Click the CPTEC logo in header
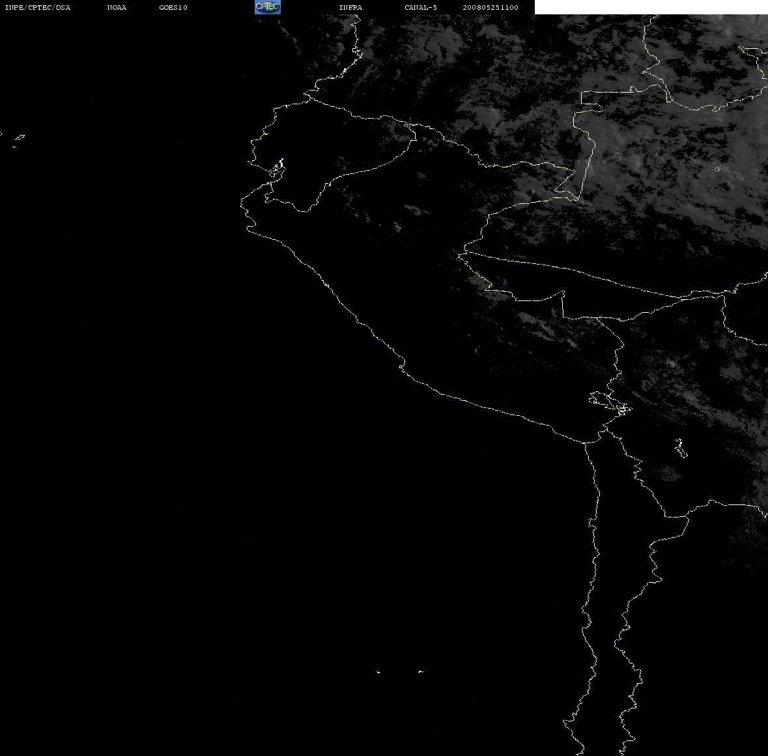 pyautogui.click(x=268, y=7)
